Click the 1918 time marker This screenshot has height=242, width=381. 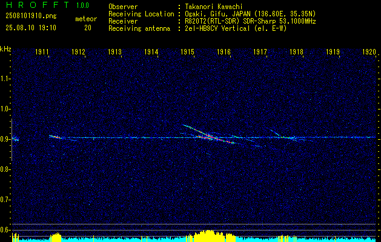click(x=296, y=52)
